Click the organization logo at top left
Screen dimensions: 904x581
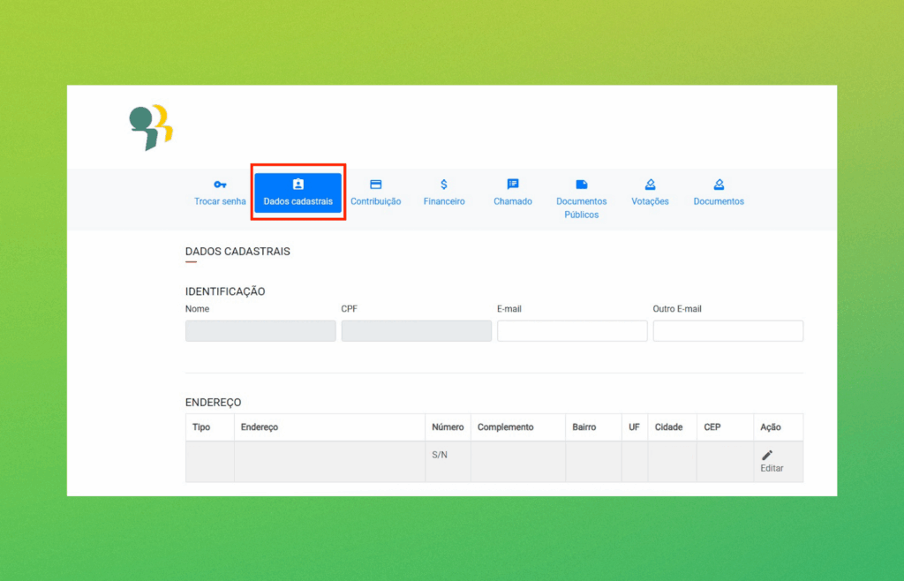point(150,126)
